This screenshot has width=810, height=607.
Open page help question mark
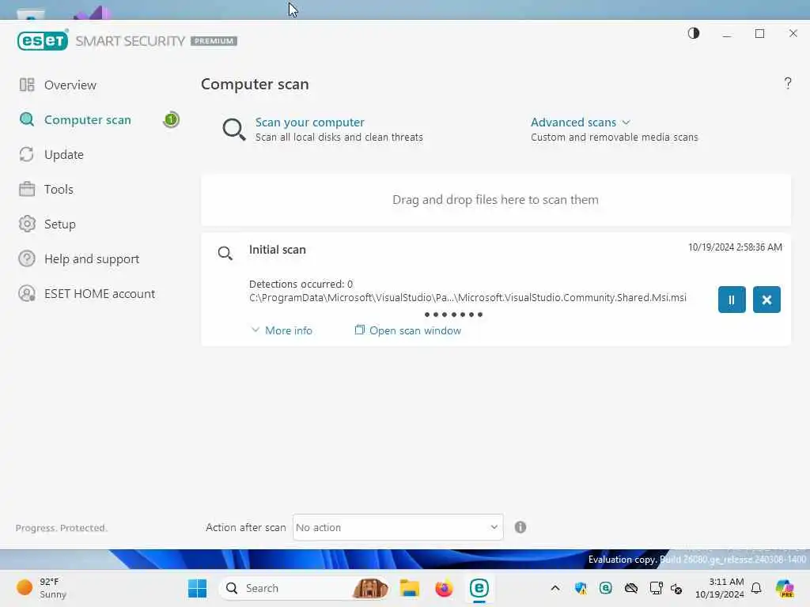coord(787,83)
